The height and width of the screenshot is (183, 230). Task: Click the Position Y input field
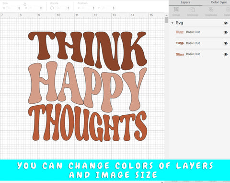tap(106, 8)
